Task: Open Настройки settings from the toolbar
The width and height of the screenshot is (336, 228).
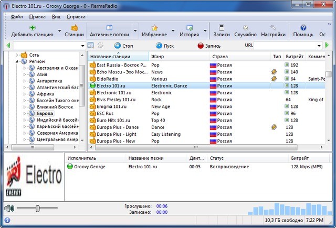Action: click(x=273, y=28)
